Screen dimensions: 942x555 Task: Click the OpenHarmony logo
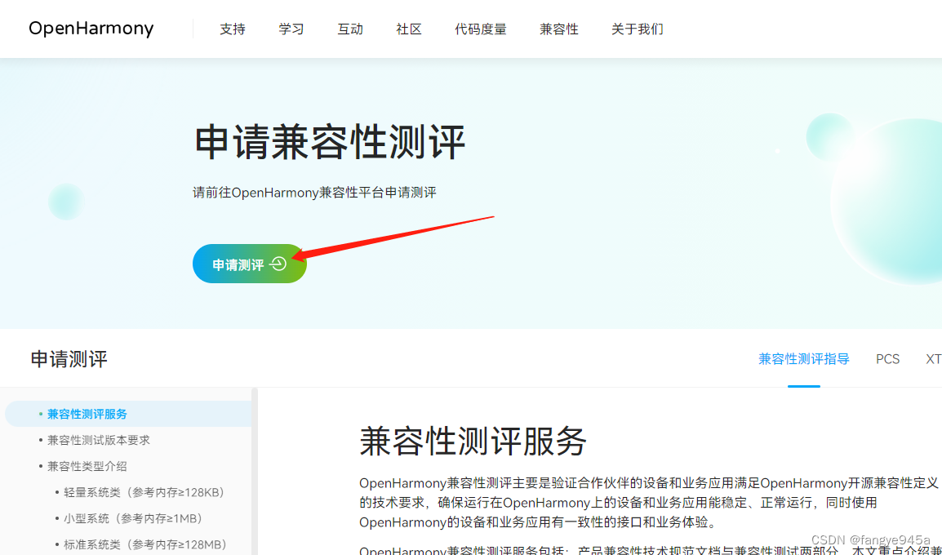pos(91,29)
